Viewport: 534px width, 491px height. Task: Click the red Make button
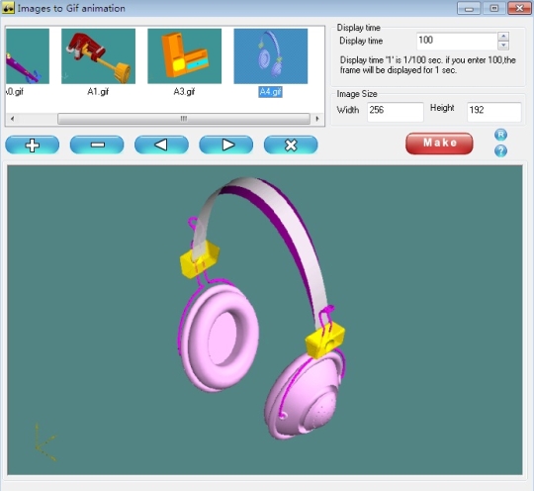tap(439, 144)
